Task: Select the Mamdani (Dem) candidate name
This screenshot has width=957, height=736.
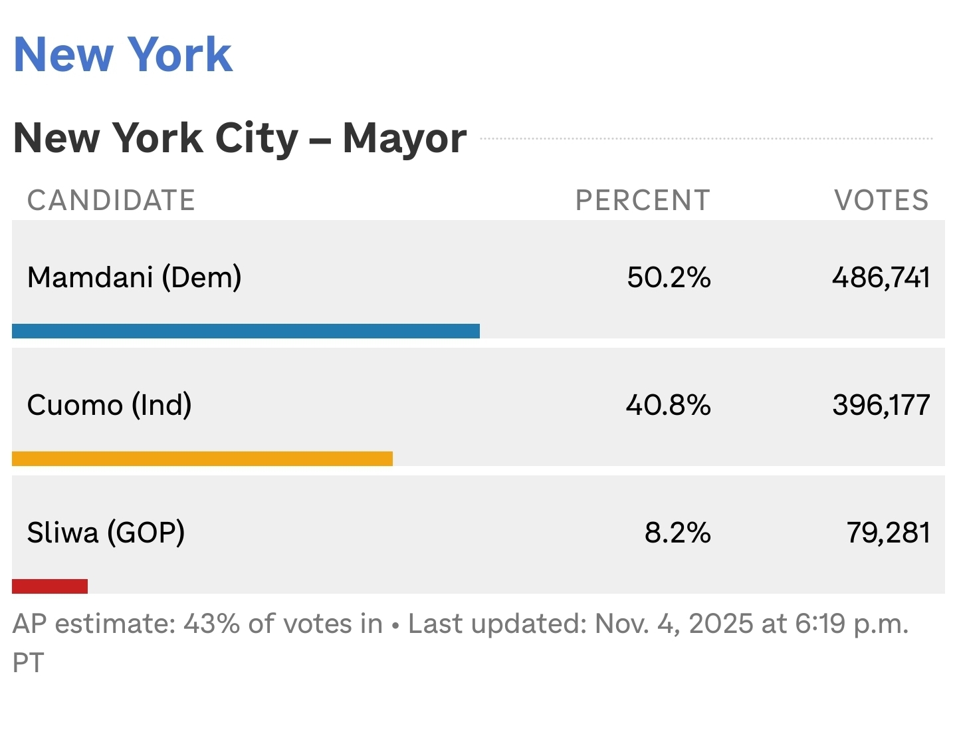Action: pyautogui.click(x=134, y=277)
